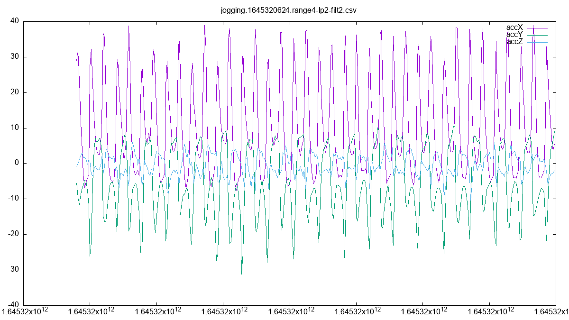Click the y-axis tick label 20
The image size is (569, 320).
click(14, 92)
